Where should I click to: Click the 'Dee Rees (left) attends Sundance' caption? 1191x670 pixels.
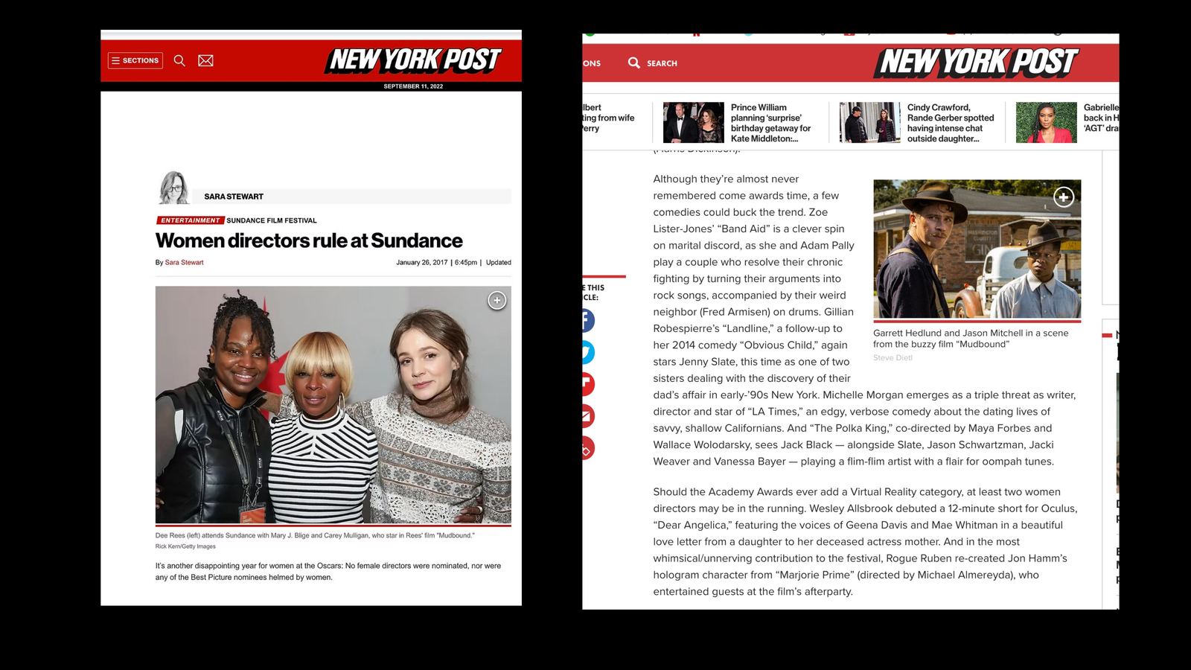tap(315, 535)
